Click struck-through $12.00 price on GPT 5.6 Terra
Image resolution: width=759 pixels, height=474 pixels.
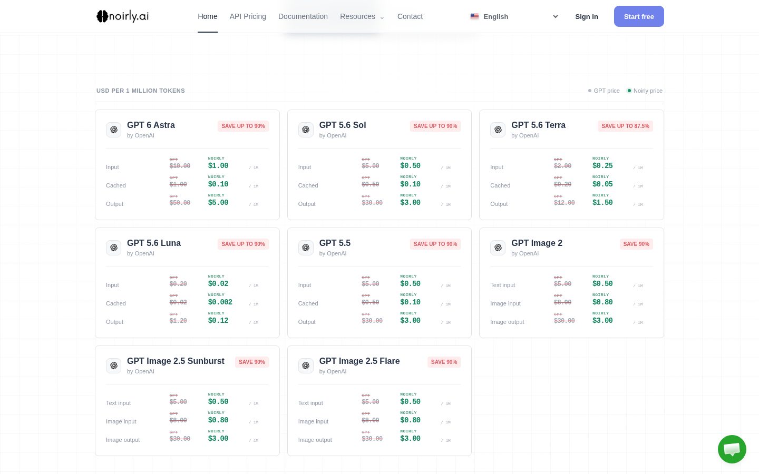pos(565,203)
